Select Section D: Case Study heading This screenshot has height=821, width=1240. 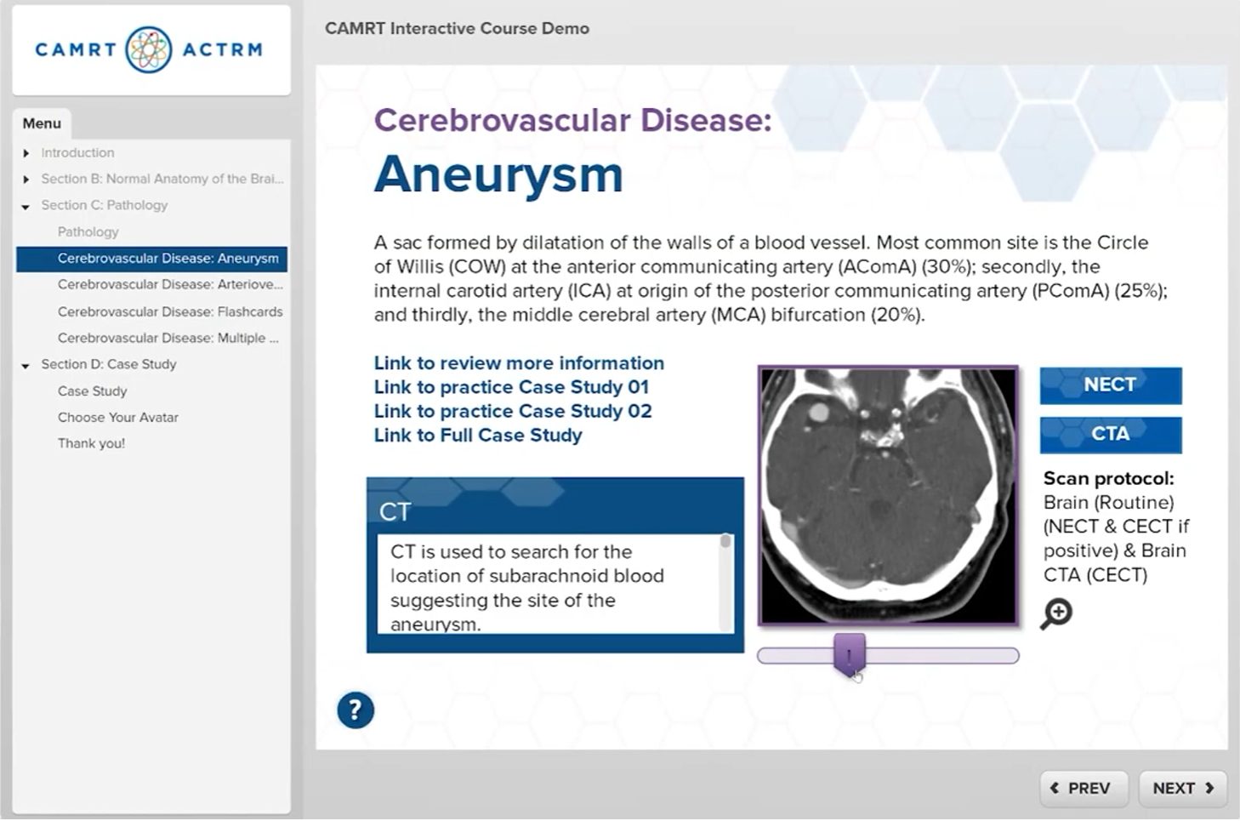click(109, 364)
